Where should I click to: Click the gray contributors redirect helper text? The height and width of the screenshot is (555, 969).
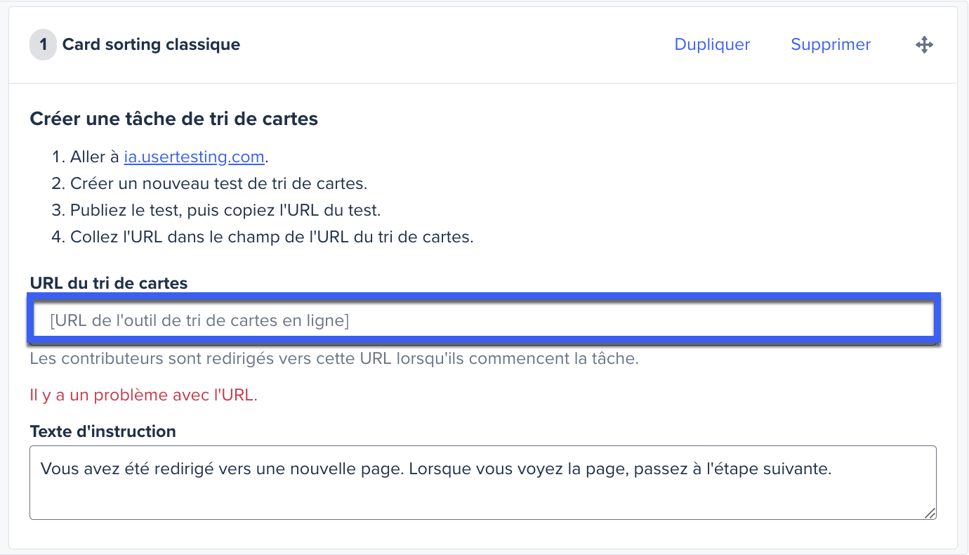334,358
